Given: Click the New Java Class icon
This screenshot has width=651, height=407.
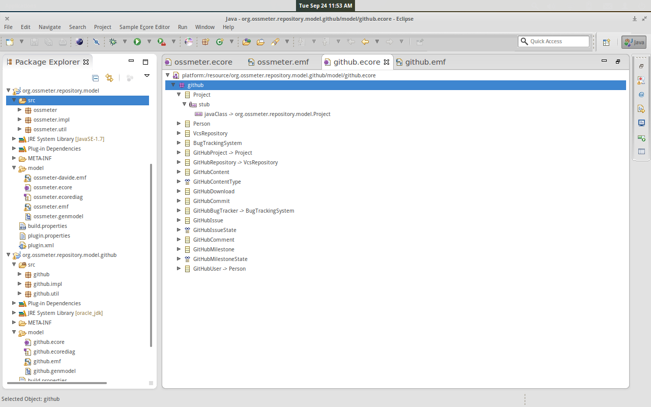Looking at the screenshot, I should pos(220,42).
